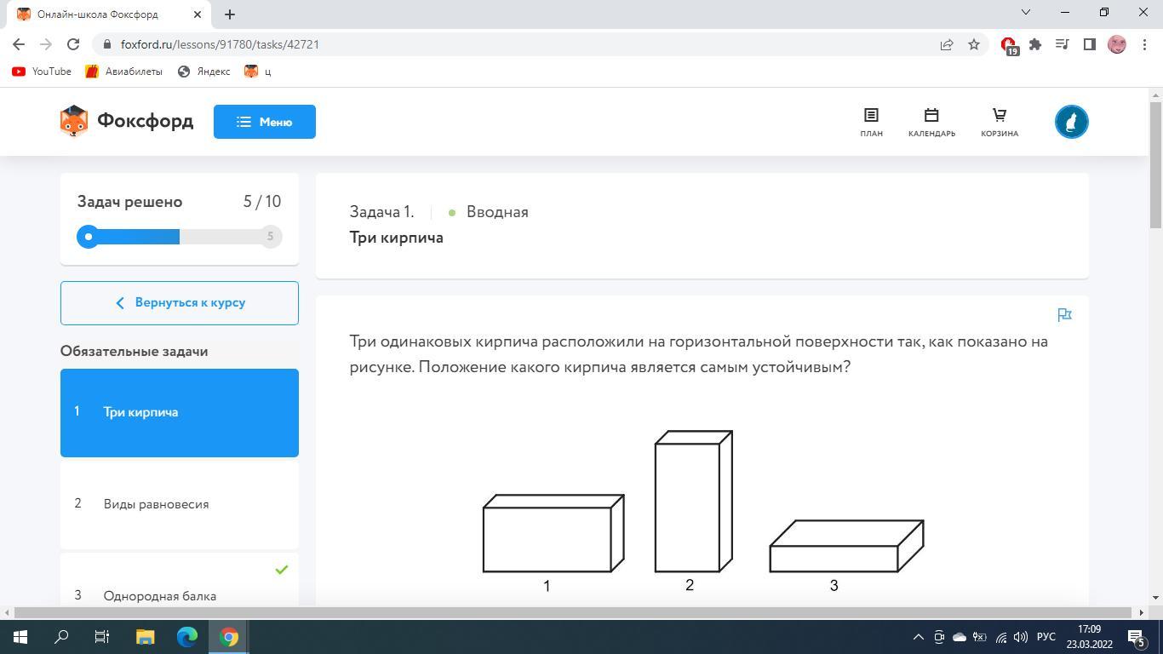This screenshot has height=654, width=1163.
Task: Open the browser extensions puzzle icon
Action: click(x=1035, y=44)
